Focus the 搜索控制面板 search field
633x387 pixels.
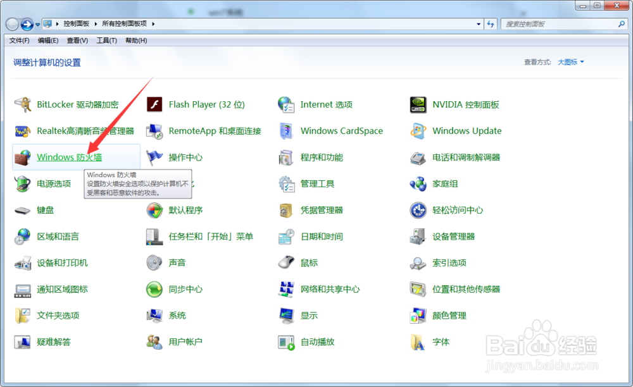pos(564,24)
